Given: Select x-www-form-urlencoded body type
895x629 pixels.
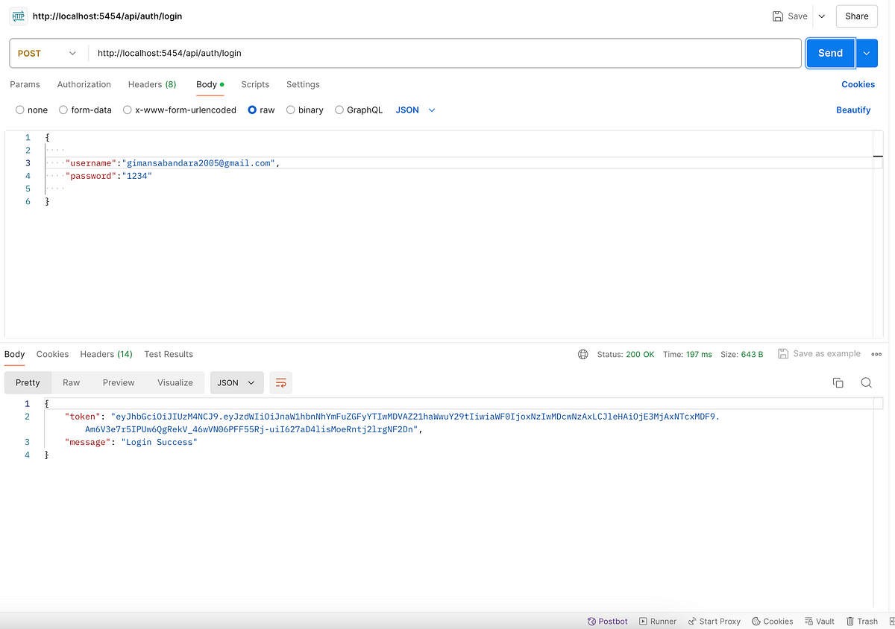Looking at the screenshot, I should (x=180, y=110).
